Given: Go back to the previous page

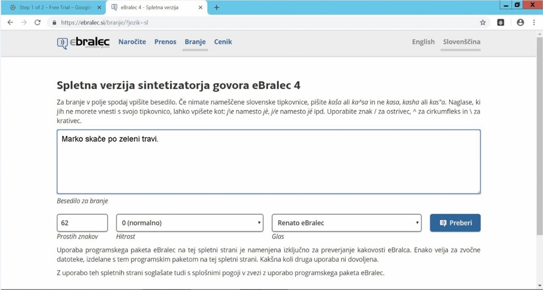Looking at the screenshot, I should (x=10, y=22).
